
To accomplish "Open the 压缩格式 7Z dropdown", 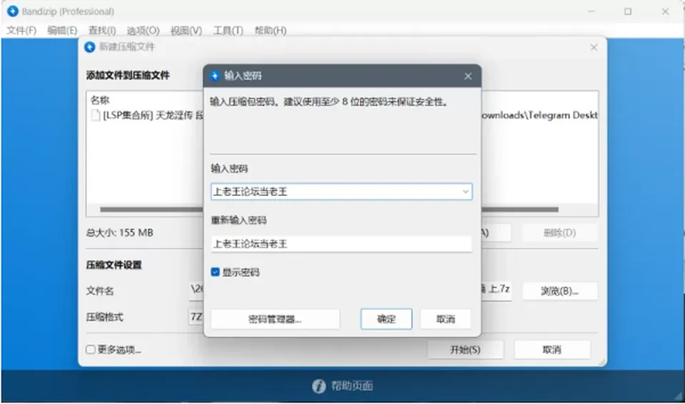I will point(196,317).
